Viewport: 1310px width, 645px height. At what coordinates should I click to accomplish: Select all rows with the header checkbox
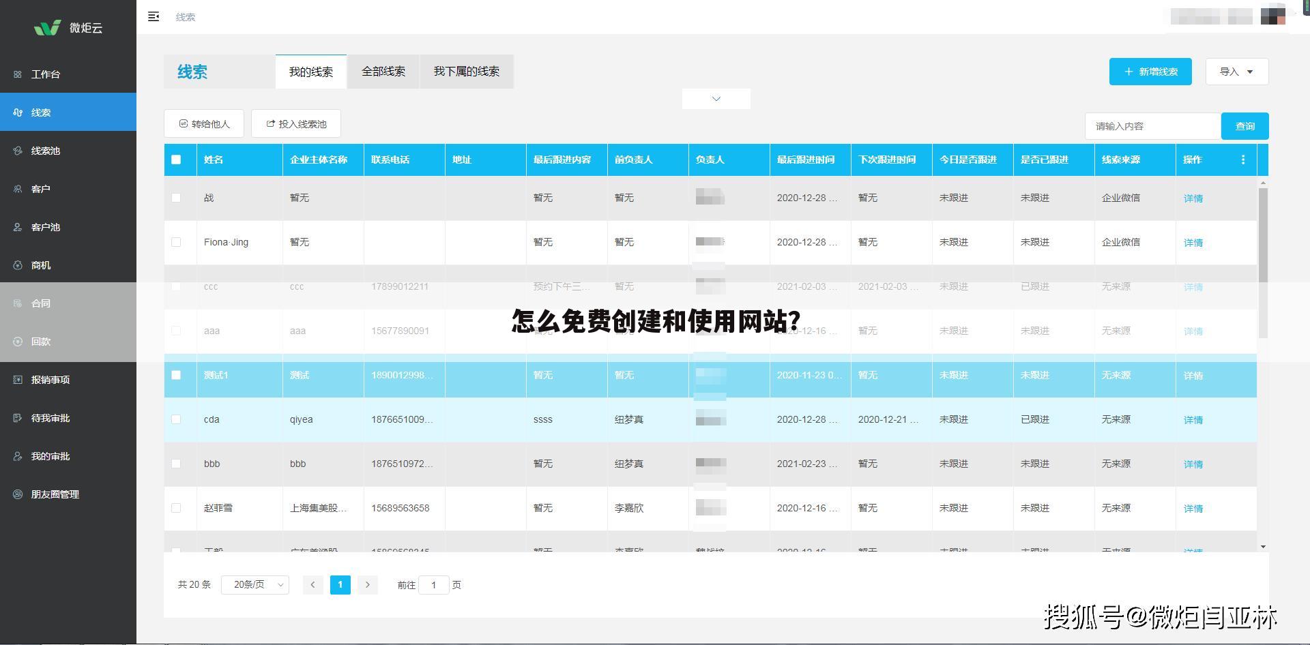[x=177, y=160]
